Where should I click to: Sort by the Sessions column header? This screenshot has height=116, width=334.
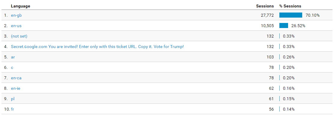265,6
